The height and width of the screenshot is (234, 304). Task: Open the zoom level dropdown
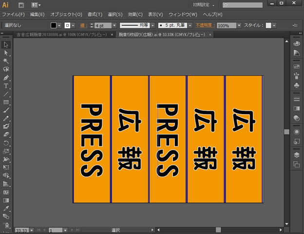tap(32, 230)
